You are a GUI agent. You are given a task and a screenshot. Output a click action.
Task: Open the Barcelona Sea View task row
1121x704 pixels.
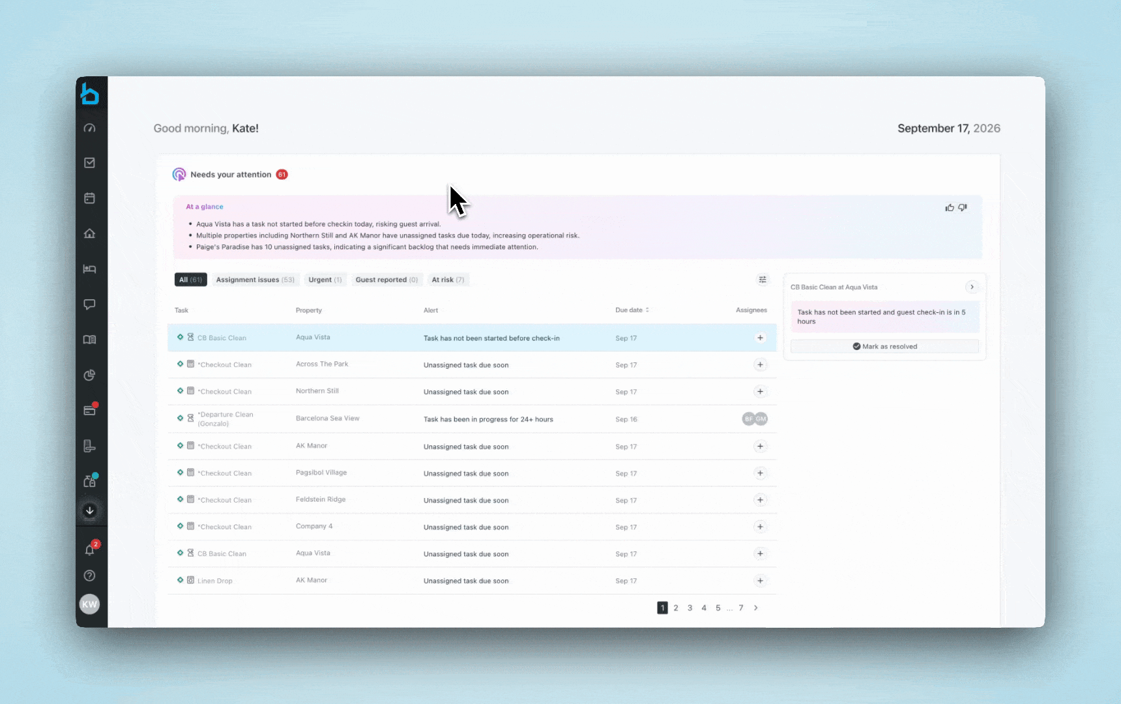(472, 419)
